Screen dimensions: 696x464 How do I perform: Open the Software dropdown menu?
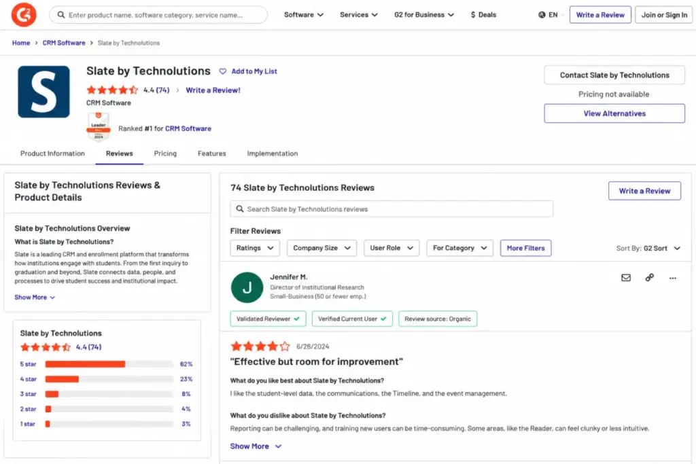(x=304, y=15)
